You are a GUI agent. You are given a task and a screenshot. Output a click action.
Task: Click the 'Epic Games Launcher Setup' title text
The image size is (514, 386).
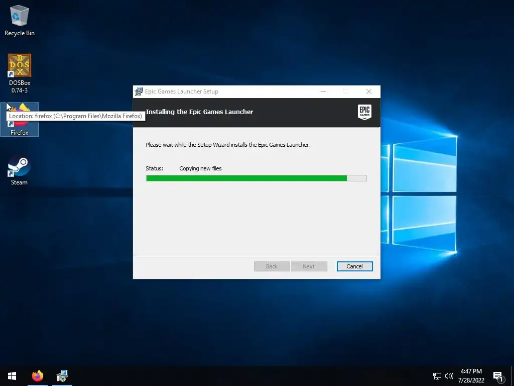182,91
